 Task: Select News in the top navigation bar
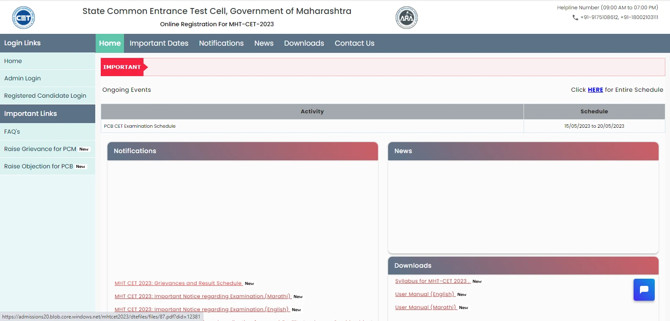coord(264,43)
